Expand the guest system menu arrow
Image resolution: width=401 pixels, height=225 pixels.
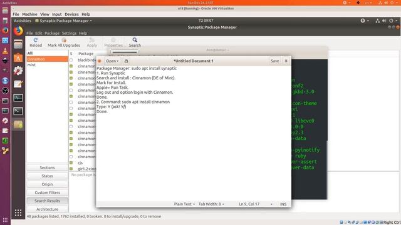pyautogui.click(x=396, y=21)
